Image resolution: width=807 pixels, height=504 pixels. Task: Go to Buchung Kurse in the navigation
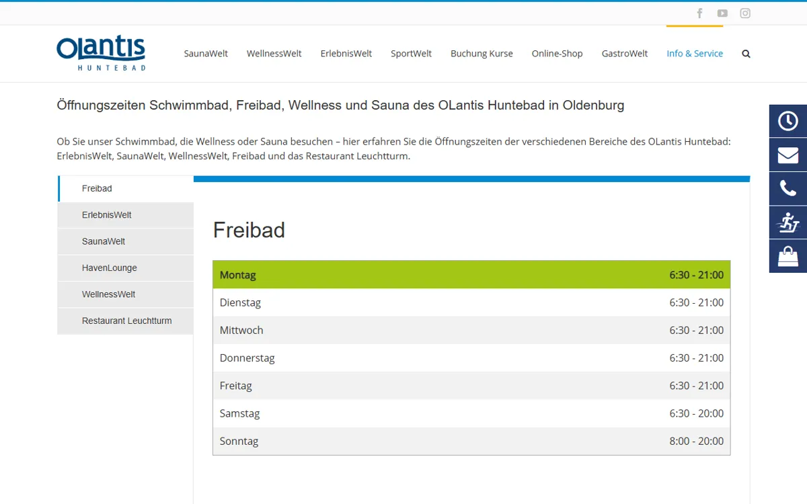tap(482, 54)
